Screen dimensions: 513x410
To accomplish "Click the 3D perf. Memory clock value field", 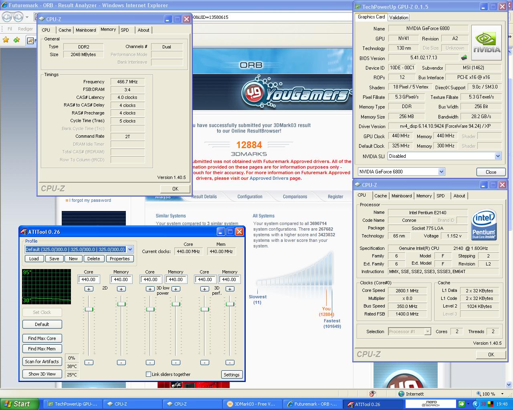I will click(230, 279).
